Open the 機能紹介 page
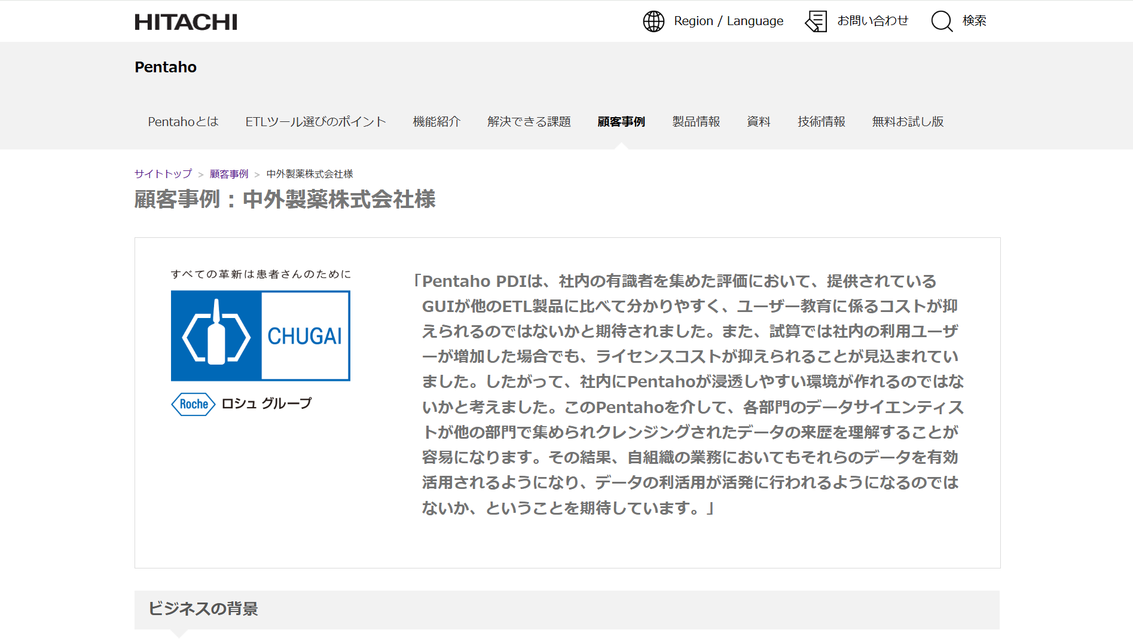Viewport: 1133px width, 639px height. coord(436,121)
